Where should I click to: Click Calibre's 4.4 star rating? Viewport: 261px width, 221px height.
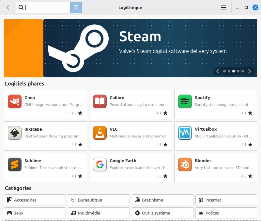coord(162,113)
